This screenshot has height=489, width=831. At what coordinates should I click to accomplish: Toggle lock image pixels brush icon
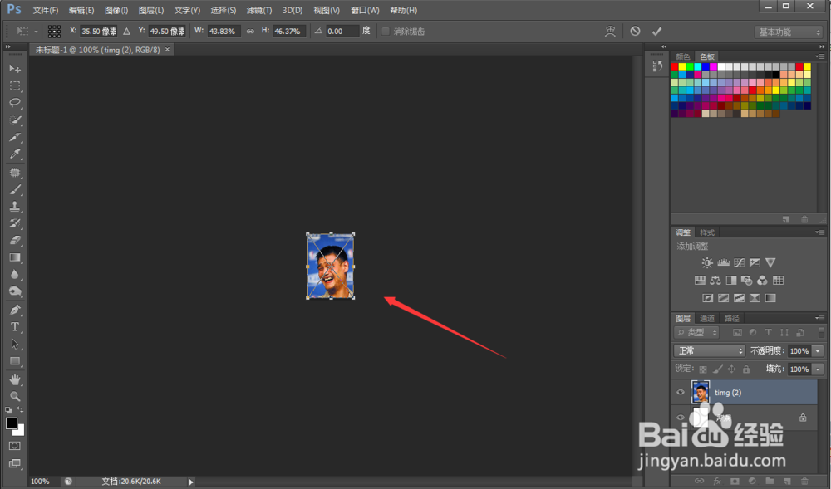point(717,369)
